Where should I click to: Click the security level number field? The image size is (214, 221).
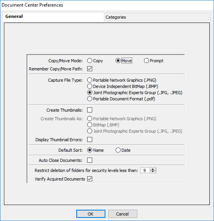145,170
